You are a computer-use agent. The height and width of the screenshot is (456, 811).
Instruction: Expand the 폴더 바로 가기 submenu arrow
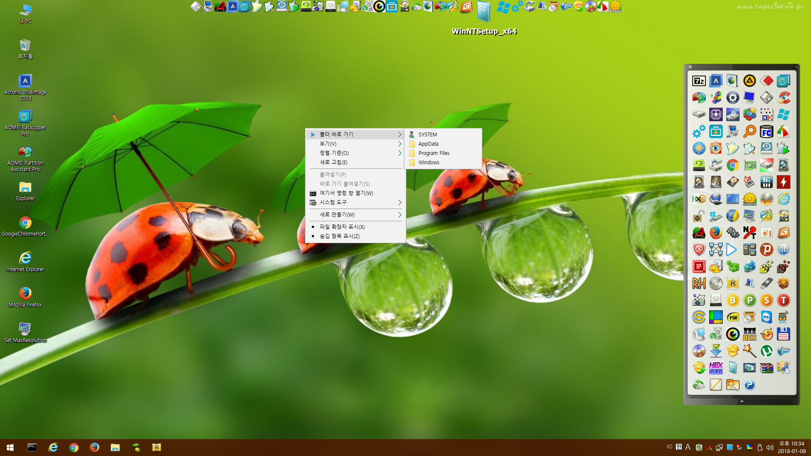click(x=400, y=134)
